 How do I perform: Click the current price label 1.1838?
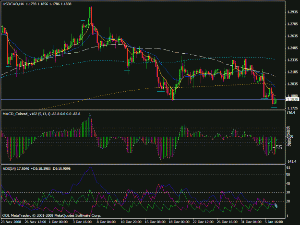292,99
